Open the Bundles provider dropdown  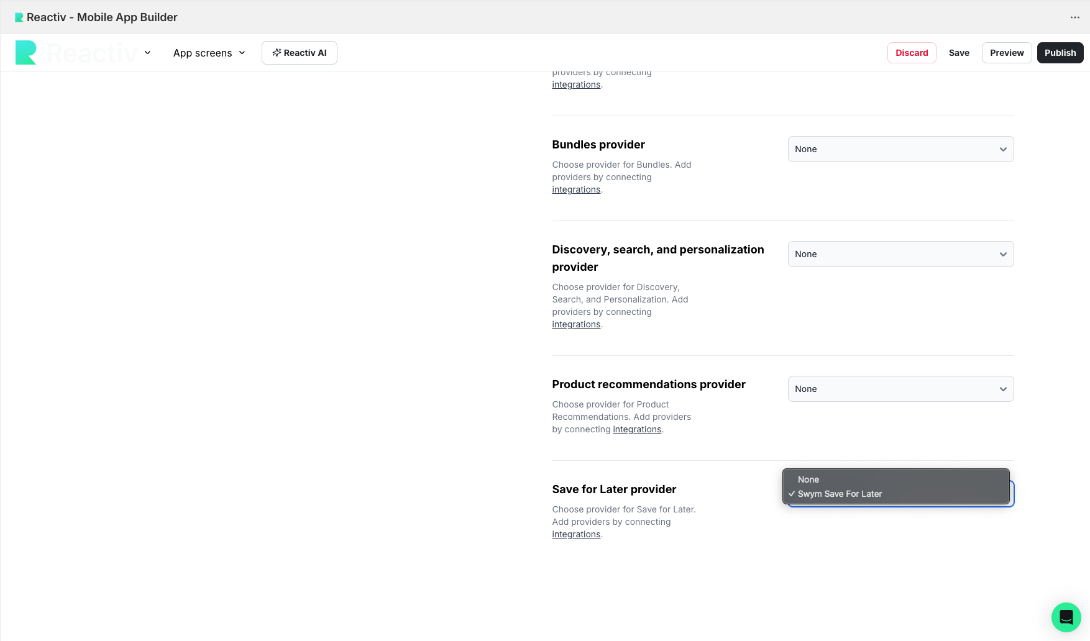tap(900, 149)
